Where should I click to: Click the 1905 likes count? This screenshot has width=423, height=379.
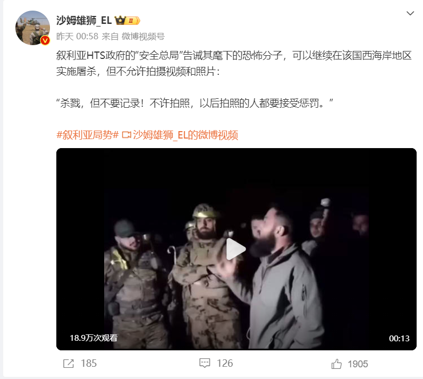pos(358,364)
